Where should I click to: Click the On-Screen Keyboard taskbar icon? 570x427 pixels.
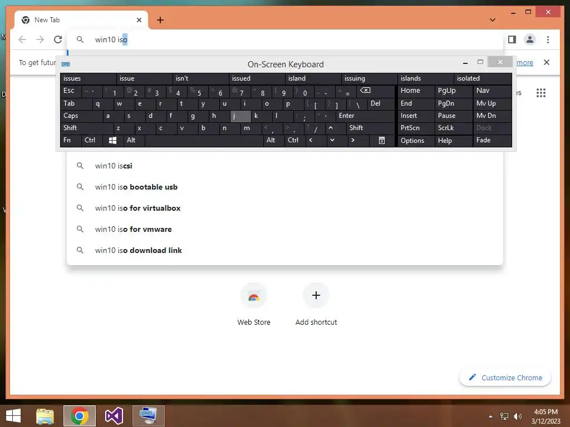coord(149,416)
